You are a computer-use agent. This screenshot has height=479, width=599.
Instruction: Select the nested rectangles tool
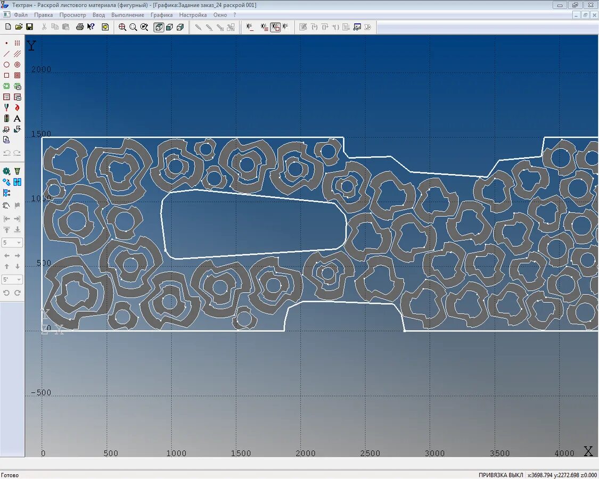17,75
